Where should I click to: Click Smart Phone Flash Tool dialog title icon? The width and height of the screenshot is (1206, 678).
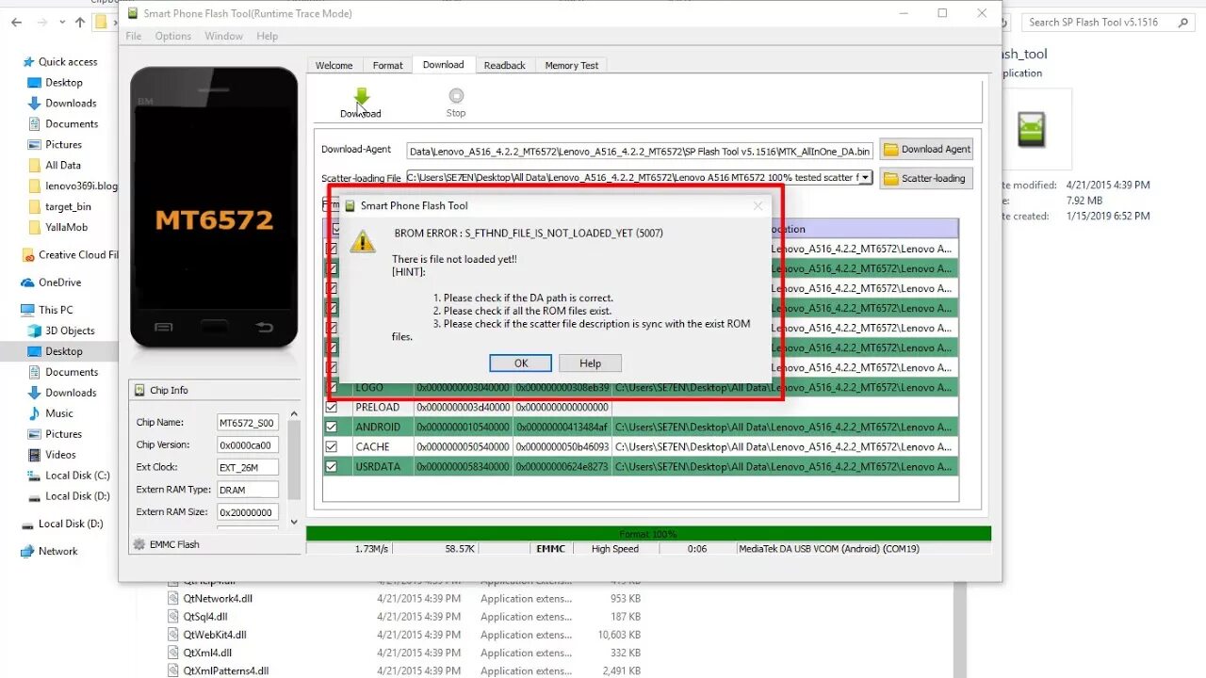click(x=348, y=205)
